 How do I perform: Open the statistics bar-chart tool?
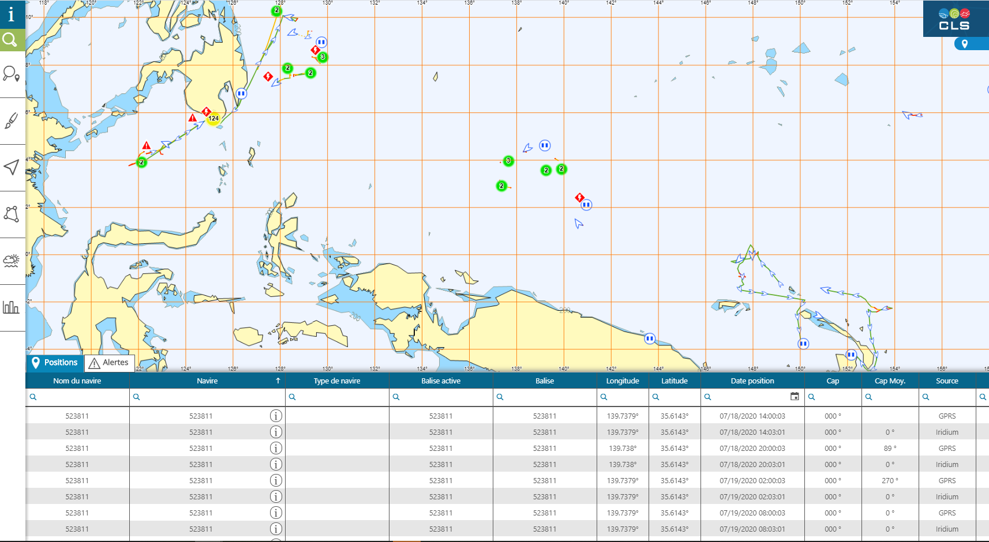(12, 307)
